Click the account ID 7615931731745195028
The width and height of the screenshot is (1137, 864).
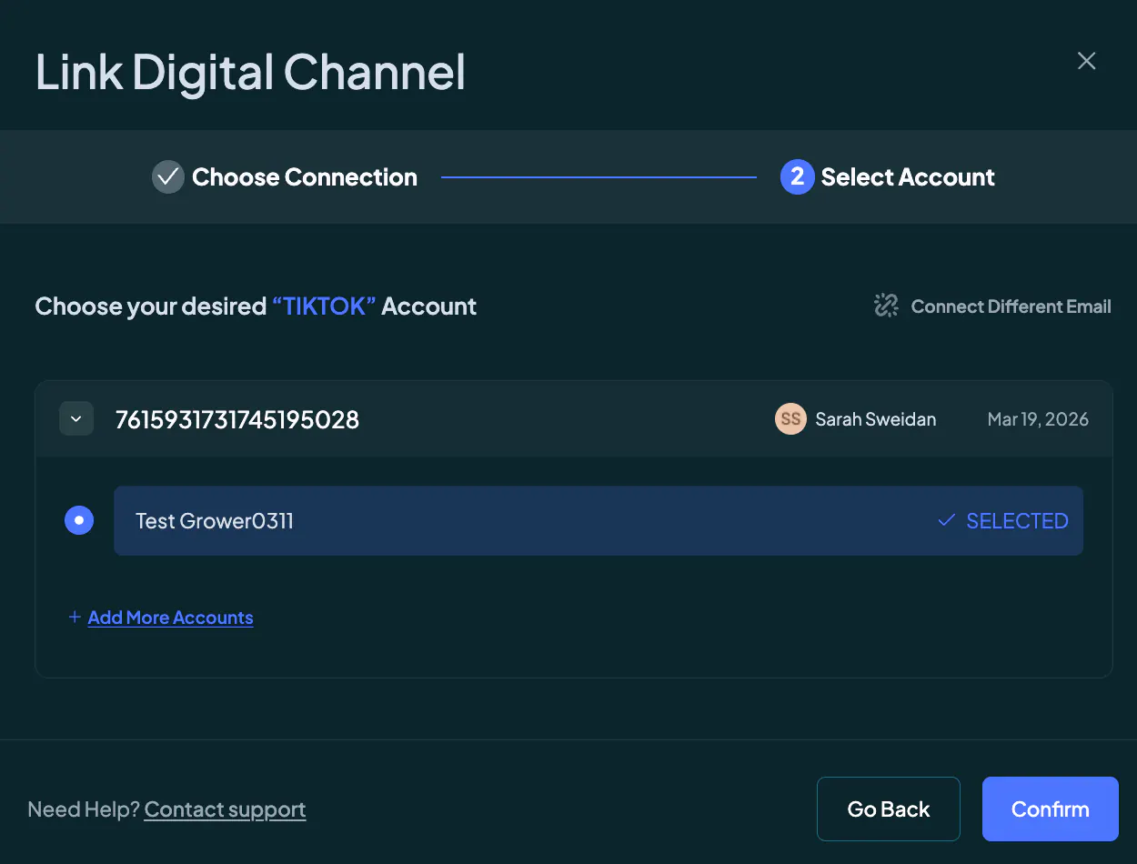point(237,419)
